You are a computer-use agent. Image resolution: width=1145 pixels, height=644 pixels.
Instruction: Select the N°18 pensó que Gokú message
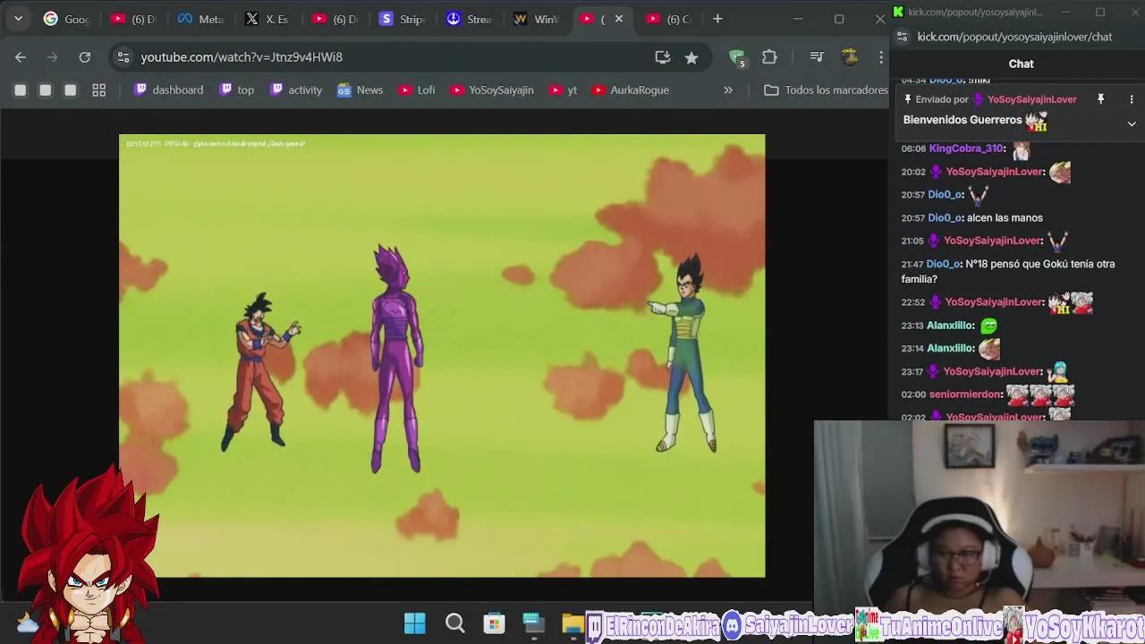coord(1008,272)
